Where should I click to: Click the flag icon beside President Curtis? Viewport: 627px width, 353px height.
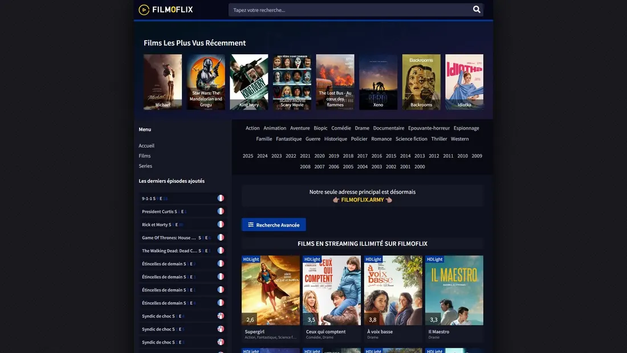pyautogui.click(x=221, y=212)
